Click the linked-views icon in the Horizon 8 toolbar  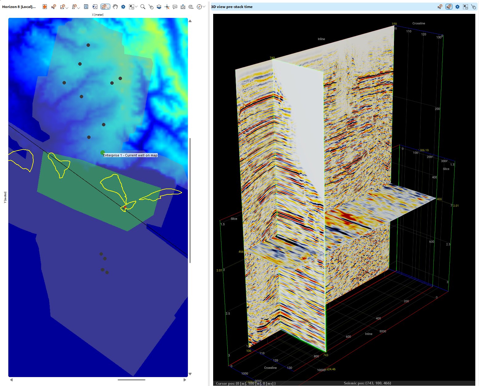[x=54, y=7]
